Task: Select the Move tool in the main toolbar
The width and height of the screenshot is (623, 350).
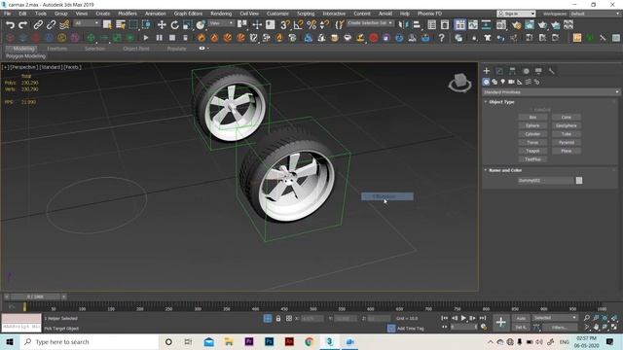Action: coord(162,25)
